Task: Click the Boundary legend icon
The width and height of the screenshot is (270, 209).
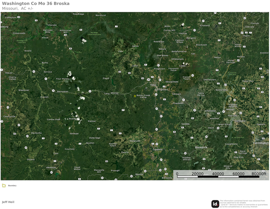Action: click(x=4, y=186)
